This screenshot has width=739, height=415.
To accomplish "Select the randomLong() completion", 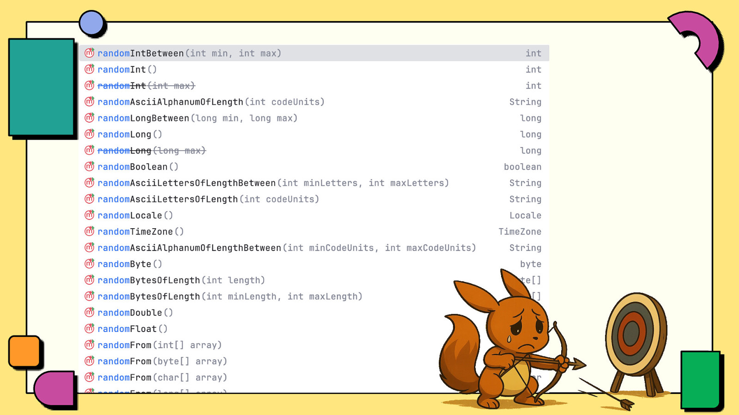I will [314, 134].
